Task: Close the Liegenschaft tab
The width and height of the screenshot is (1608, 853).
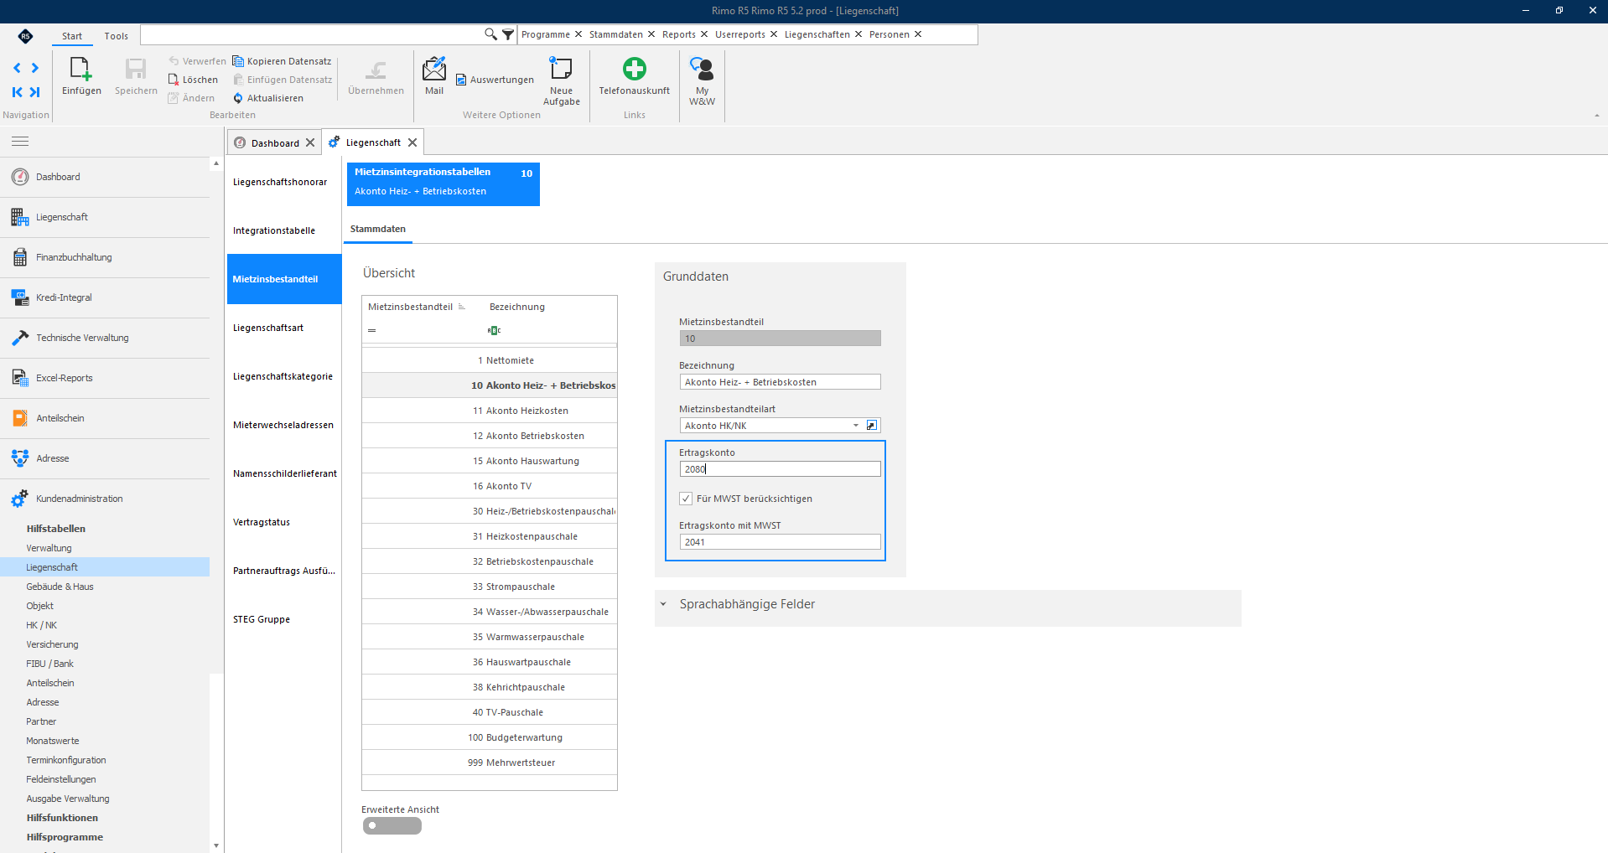Action: [x=412, y=142]
